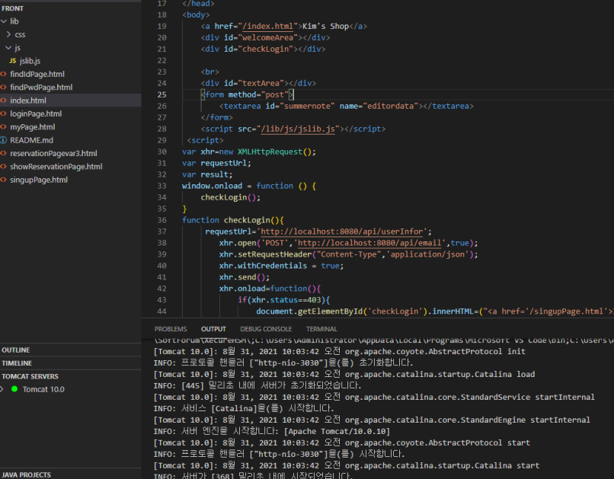Open the localhost:8080/api/email URL link

coord(369,243)
